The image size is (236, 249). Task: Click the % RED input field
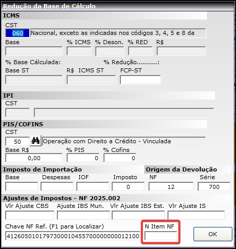pos(140,51)
